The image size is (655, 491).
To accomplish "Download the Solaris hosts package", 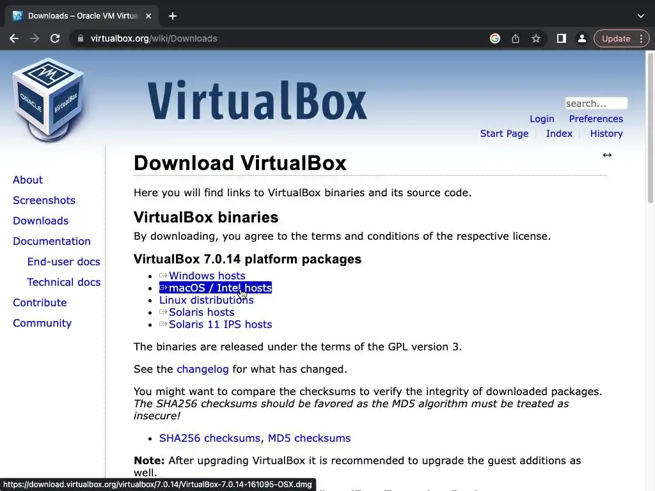I will (197, 312).
